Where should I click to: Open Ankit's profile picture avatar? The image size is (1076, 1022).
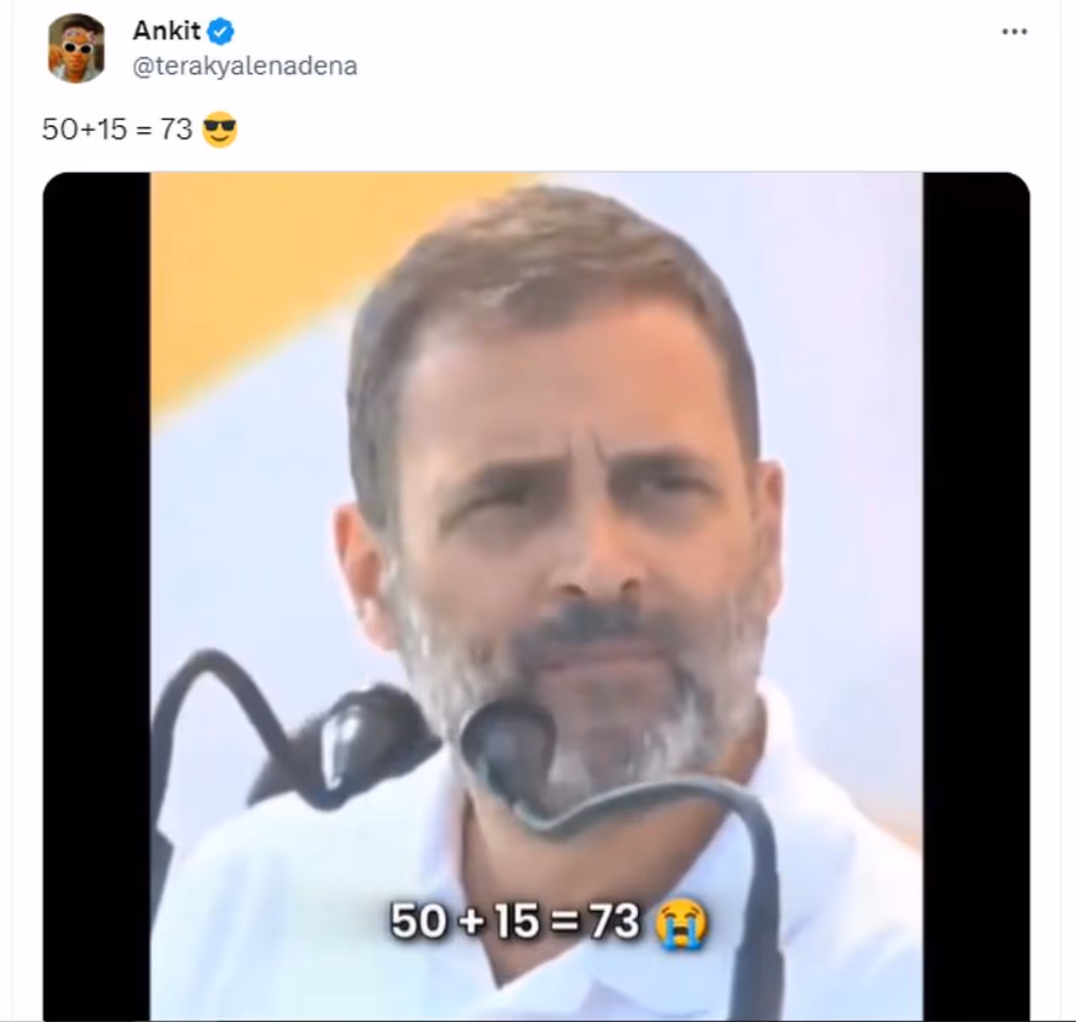76,49
